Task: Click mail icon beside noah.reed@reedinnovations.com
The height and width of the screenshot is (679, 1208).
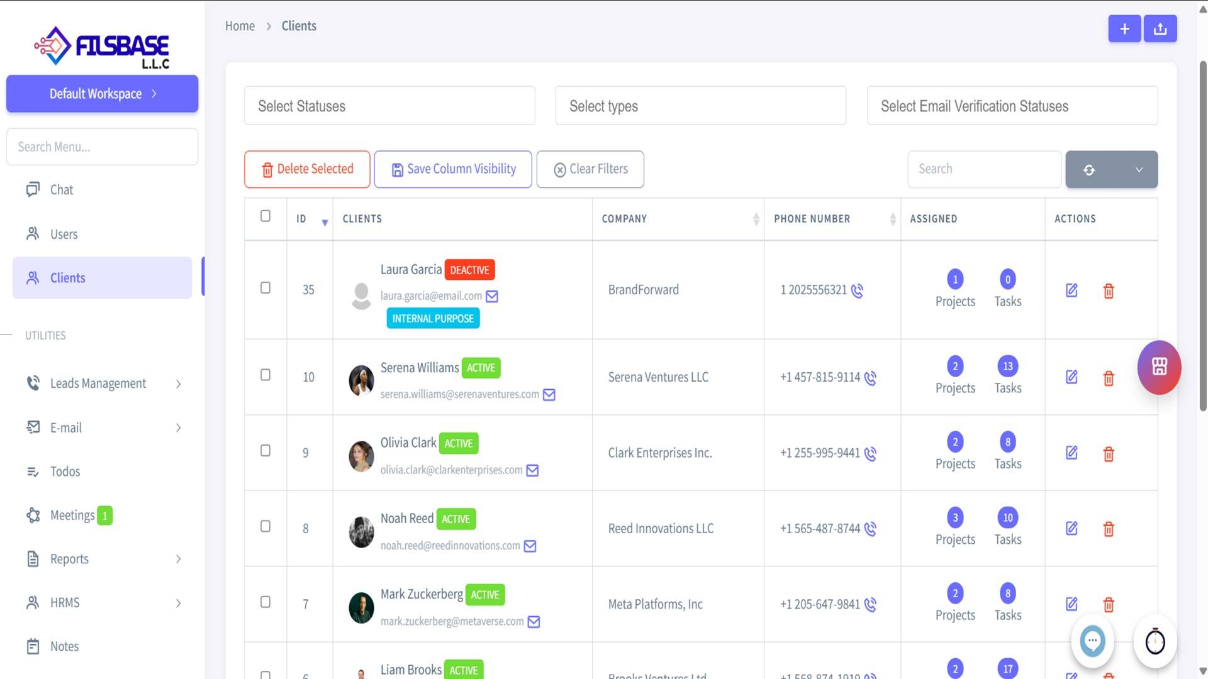Action: pyautogui.click(x=530, y=546)
